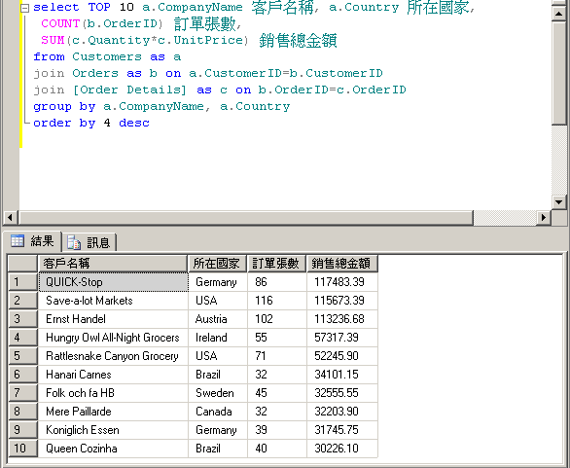Click the 113236.68 sales total cell
570x468 pixels.
point(342,319)
